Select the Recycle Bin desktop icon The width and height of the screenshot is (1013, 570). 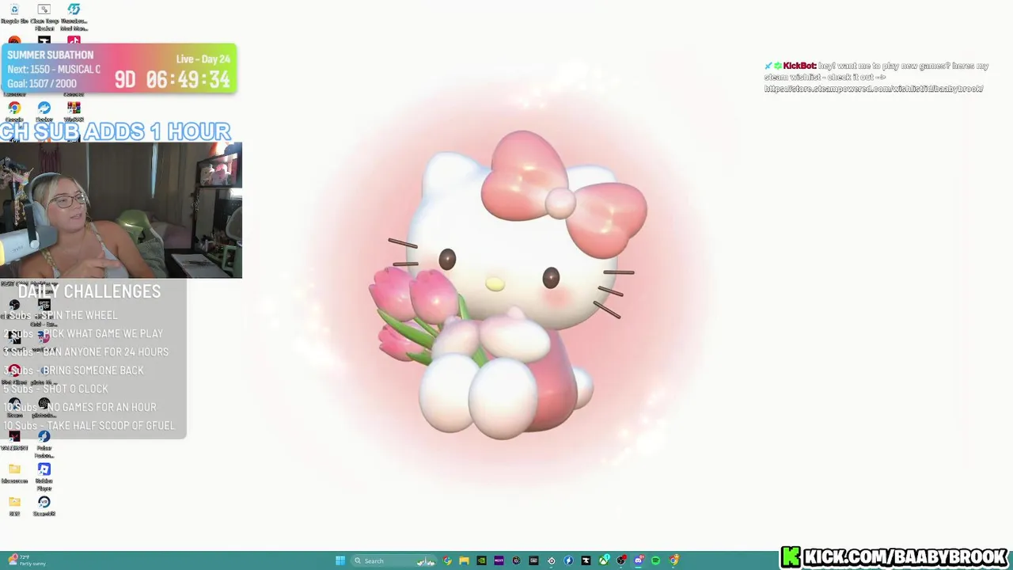(x=14, y=14)
